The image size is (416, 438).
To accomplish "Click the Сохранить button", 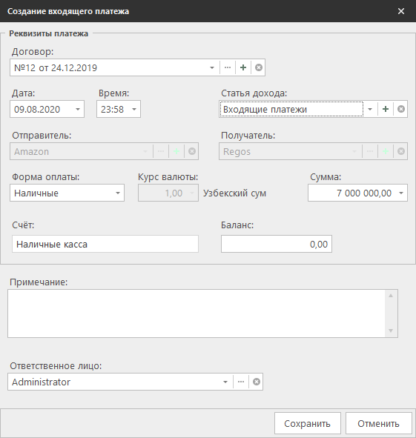I will click(308, 423).
